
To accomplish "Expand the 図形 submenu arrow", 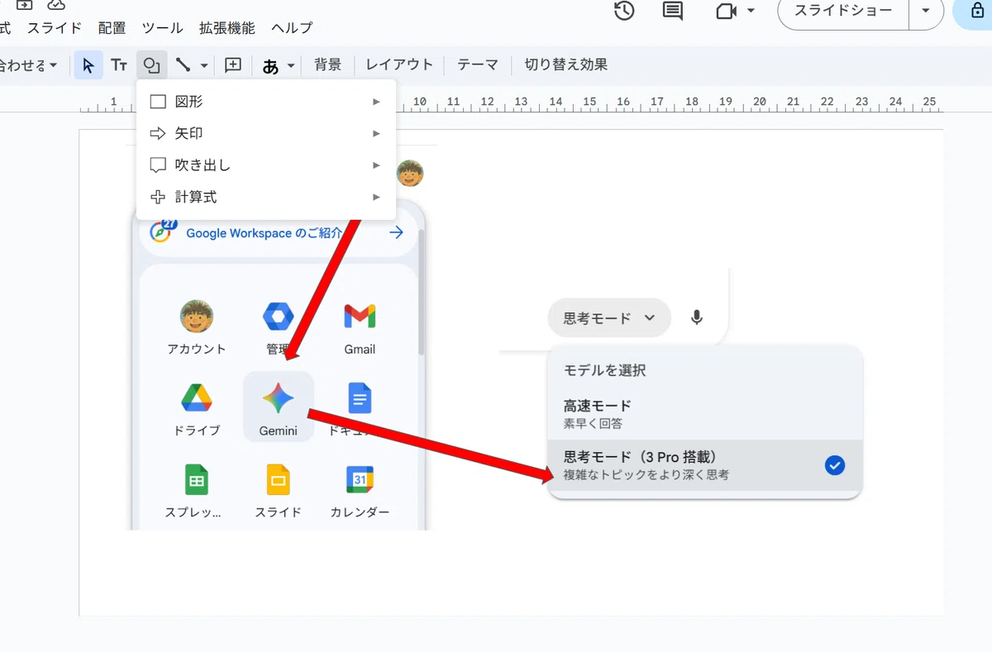I will [x=376, y=102].
